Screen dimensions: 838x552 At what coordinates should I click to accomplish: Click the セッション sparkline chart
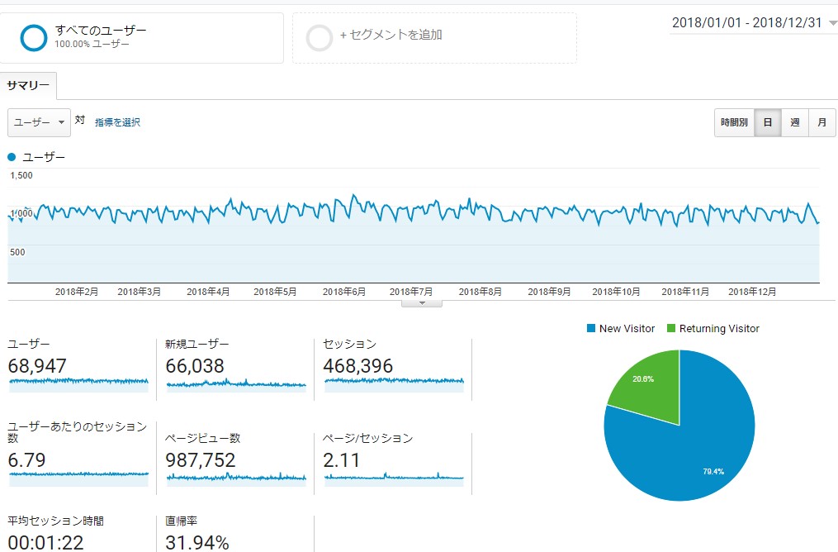[394, 384]
